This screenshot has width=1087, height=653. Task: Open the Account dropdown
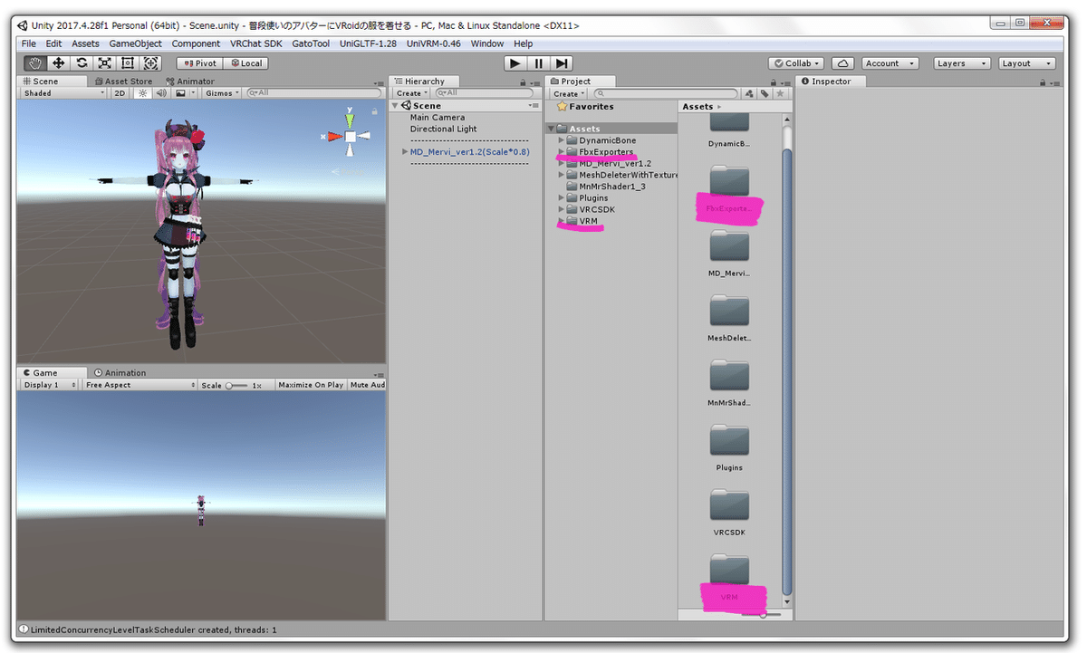pyautogui.click(x=889, y=63)
